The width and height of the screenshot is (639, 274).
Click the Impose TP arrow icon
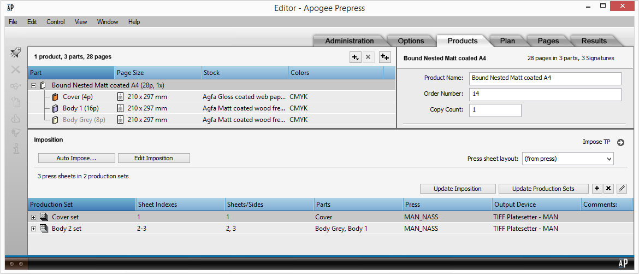[620, 143]
